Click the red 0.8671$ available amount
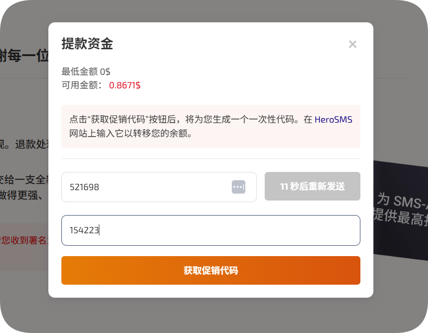The height and width of the screenshot is (333, 428). pos(125,85)
